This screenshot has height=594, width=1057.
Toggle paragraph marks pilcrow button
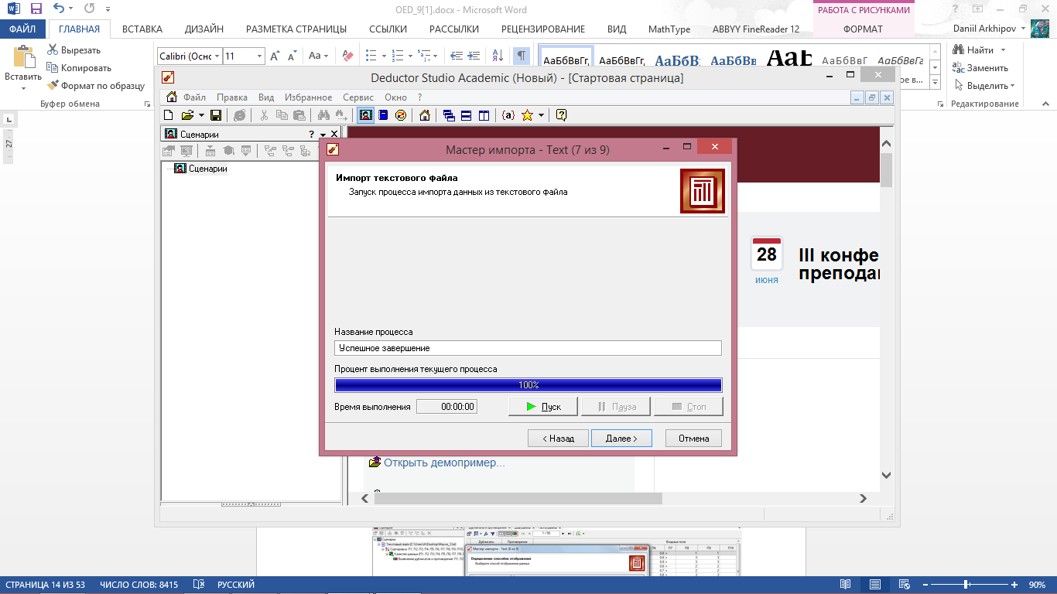coord(522,56)
